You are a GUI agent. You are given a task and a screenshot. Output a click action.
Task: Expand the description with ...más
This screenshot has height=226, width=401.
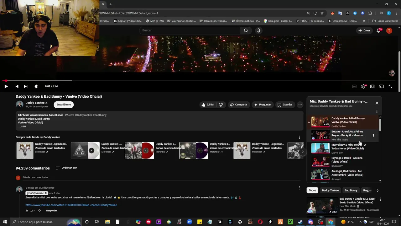click(22, 126)
